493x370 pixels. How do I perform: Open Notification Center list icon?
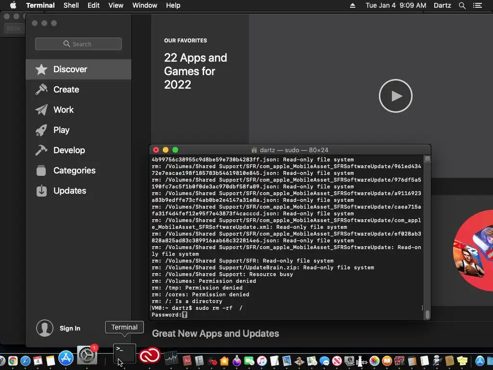pos(478,5)
